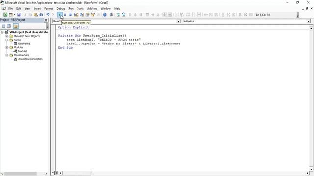The height and width of the screenshot is (176, 314).
Task: Click View Code icon in the Project pane
Action: click(3, 26)
